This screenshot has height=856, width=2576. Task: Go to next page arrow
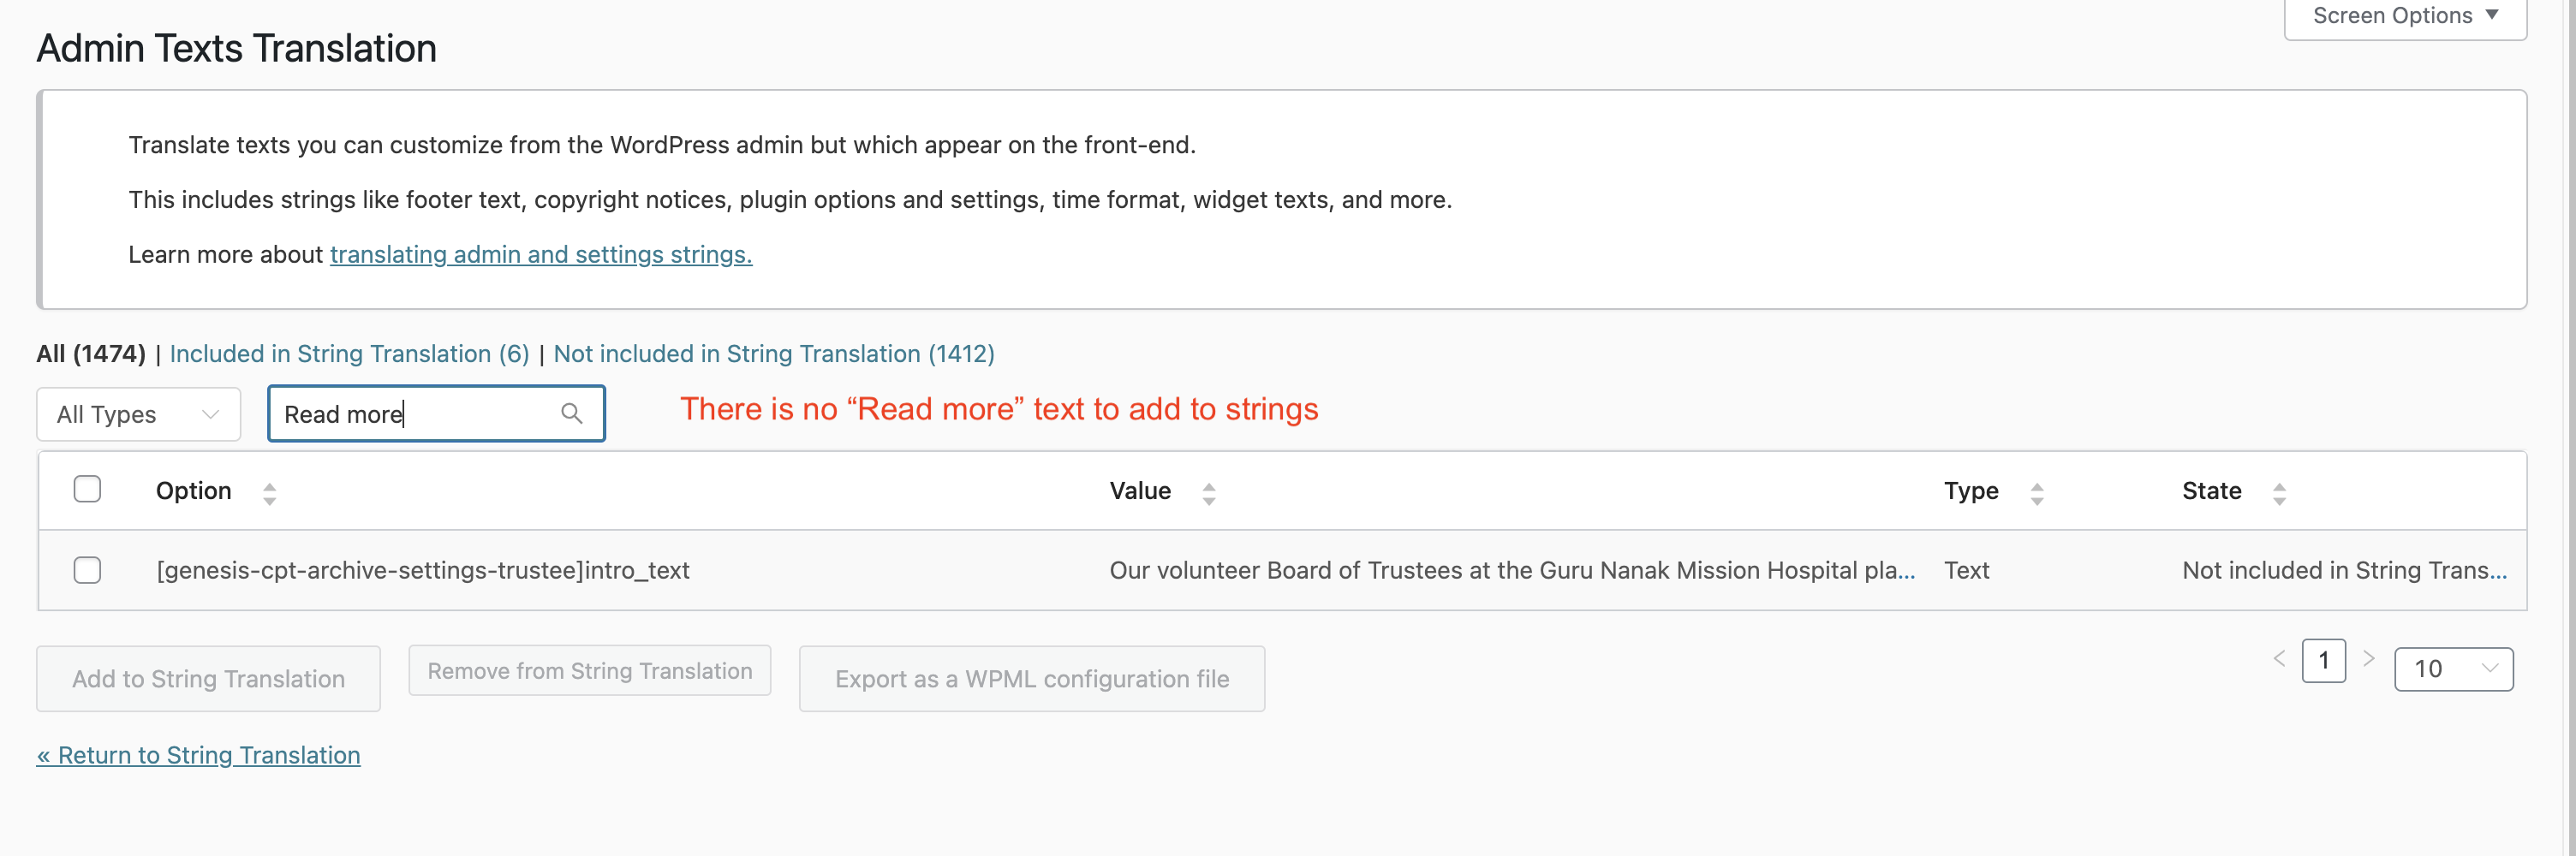tap(2368, 658)
